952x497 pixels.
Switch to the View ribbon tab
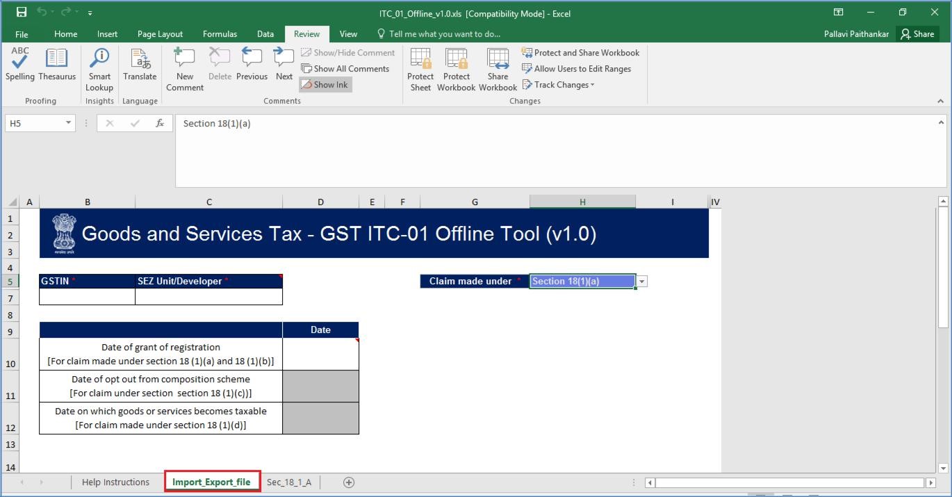(x=348, y=33)
